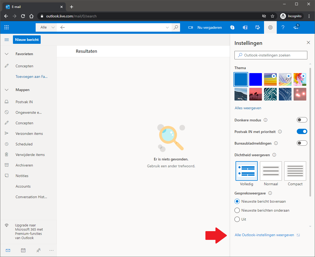Click the back arrow in search box

click(63, 27)
